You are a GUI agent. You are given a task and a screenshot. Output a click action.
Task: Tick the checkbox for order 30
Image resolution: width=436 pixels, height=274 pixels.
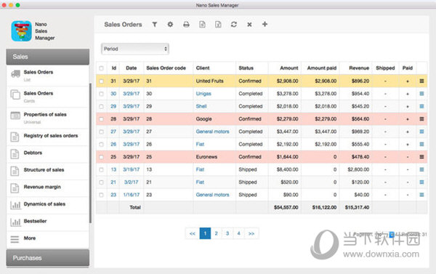pos(101,94)
